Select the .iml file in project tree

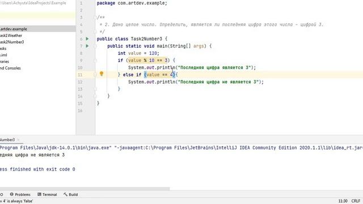click(3, 55)
